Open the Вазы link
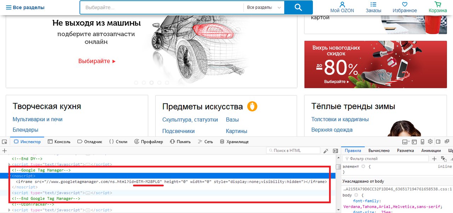This screenshot has height=213, width=453. tap(233, 120)
